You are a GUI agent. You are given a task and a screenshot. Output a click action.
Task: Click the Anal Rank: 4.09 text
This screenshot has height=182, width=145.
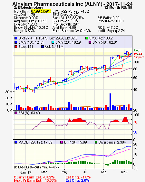point(64,27)
